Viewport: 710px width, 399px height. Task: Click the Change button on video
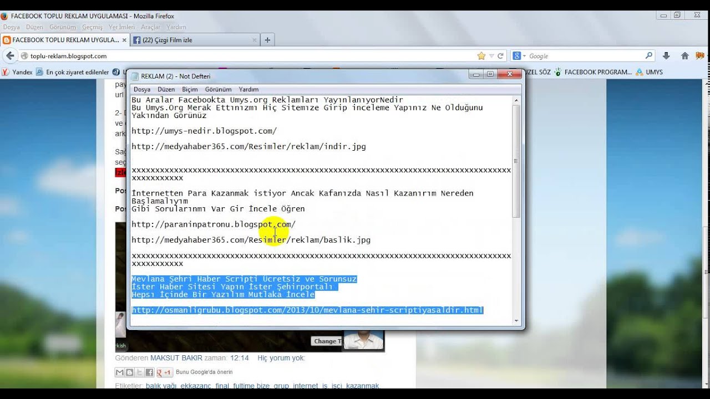tap(327, 341)
